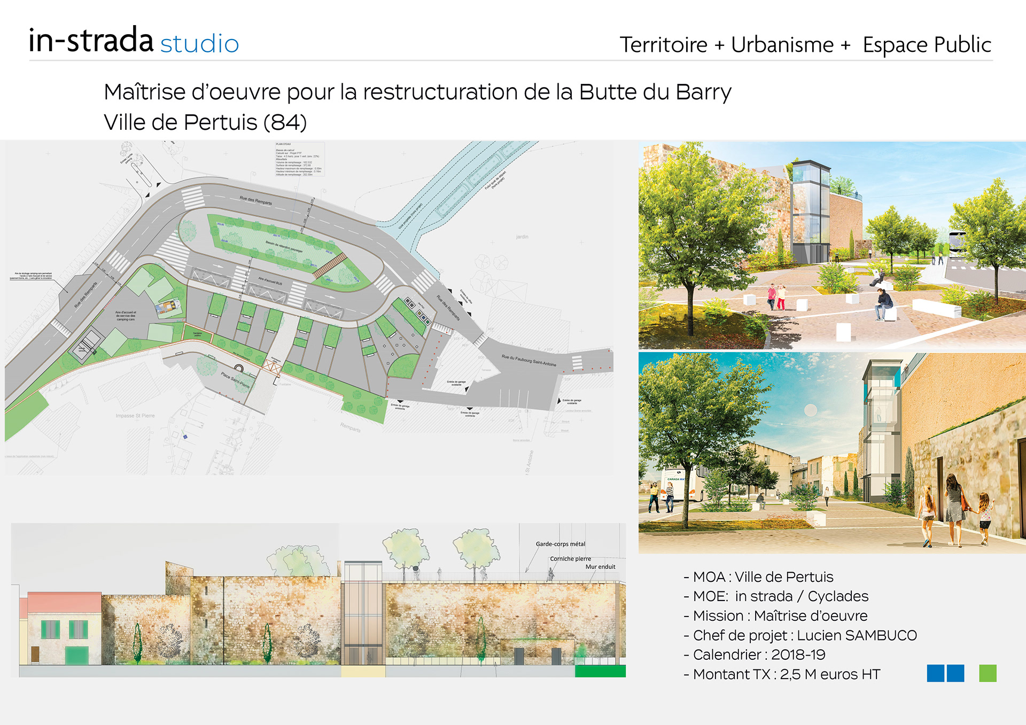
Task: Open the rampart wall elevation drawing
Action: [318, 601]
